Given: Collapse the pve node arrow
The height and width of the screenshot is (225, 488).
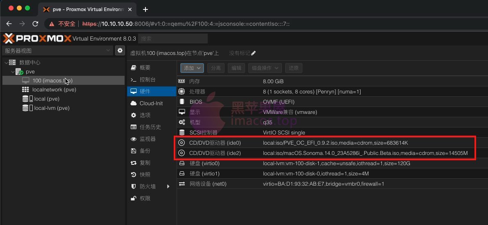Looking at the screenshot, I should (x=13, y=72).
